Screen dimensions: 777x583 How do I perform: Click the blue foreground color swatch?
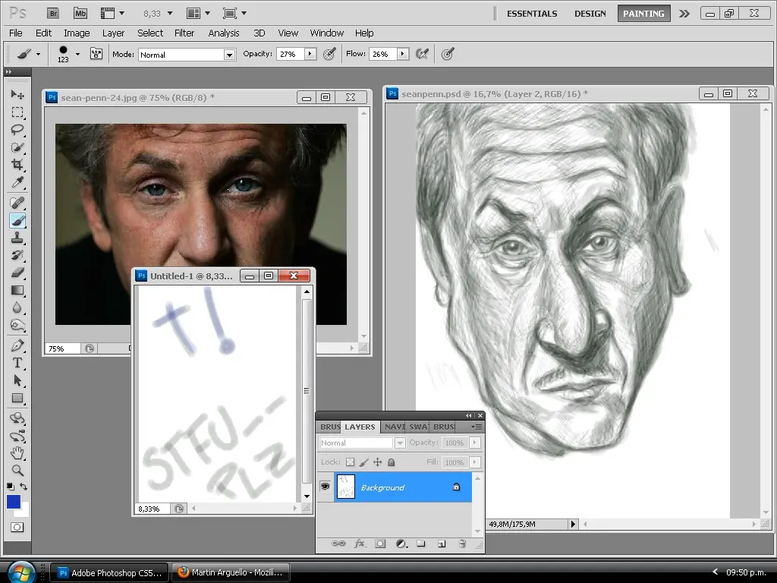pyautogui.click(x=14, y=502)
